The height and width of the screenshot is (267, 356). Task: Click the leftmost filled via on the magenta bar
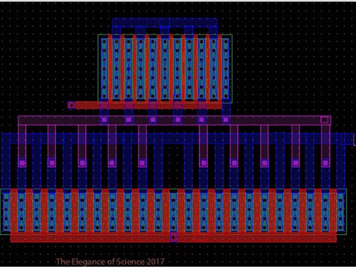(x=104, y=119)
